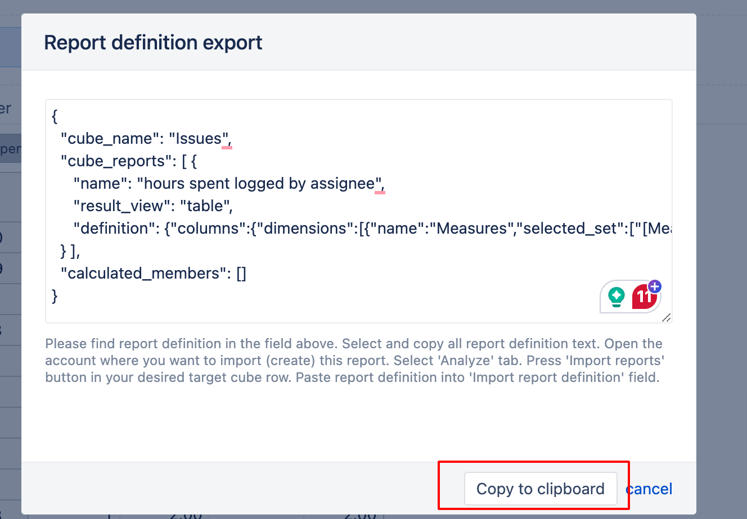Click the closing brace on last line
747x519 pixels.
click(55, 296)
